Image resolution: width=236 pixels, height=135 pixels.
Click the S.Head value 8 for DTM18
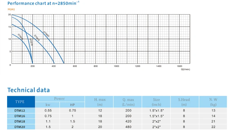(x=184, y=121)
